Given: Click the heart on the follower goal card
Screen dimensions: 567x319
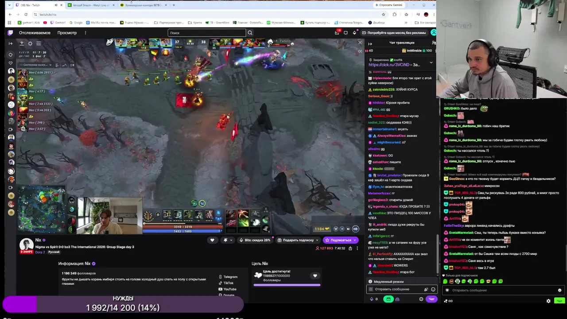Looking at the screenshot, I should click(315, 276).
